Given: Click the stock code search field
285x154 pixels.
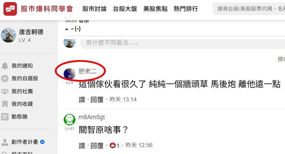Looking at the screenshot, I should pyautogui.click(x=249, y=9).
